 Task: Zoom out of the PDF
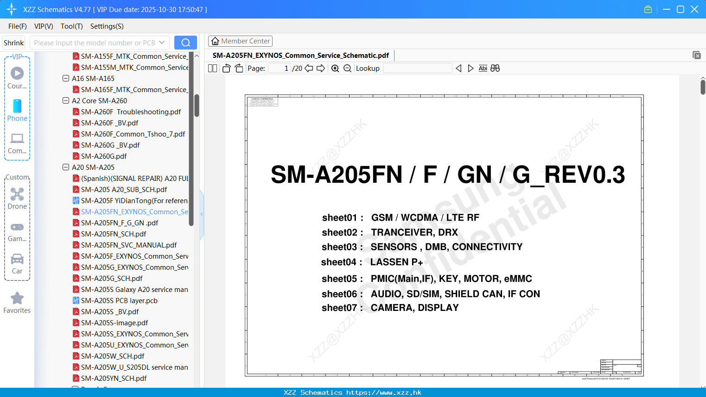[x=347, y=68]
